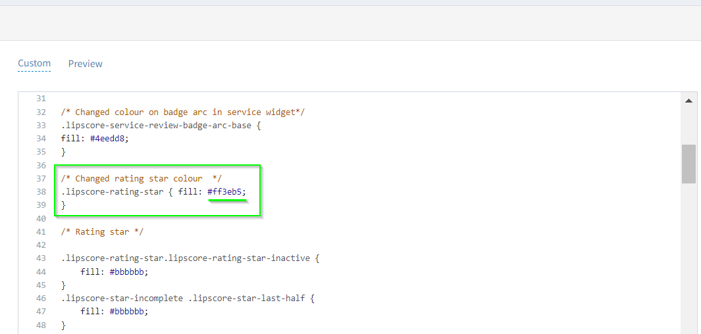Screen dimensions: 701x334
Task: Click the scrollbar up arrow
Action: (x=688, y=101)
